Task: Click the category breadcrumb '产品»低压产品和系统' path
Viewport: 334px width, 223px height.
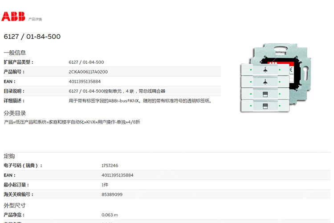Action: tap(25, 122)
